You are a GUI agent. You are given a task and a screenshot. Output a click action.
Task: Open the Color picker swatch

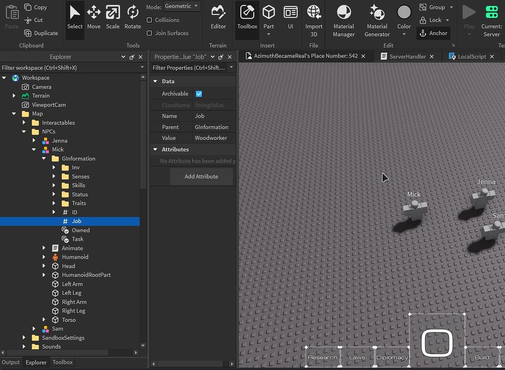pyautogui.click(x=404, y=13)
